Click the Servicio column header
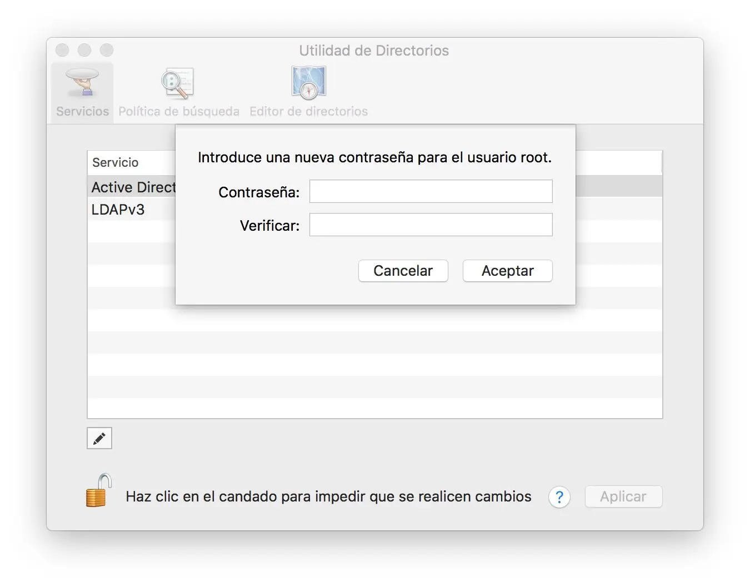Image resolution: width=750 pixels, height=586 pixels. [x=116, y=162]
